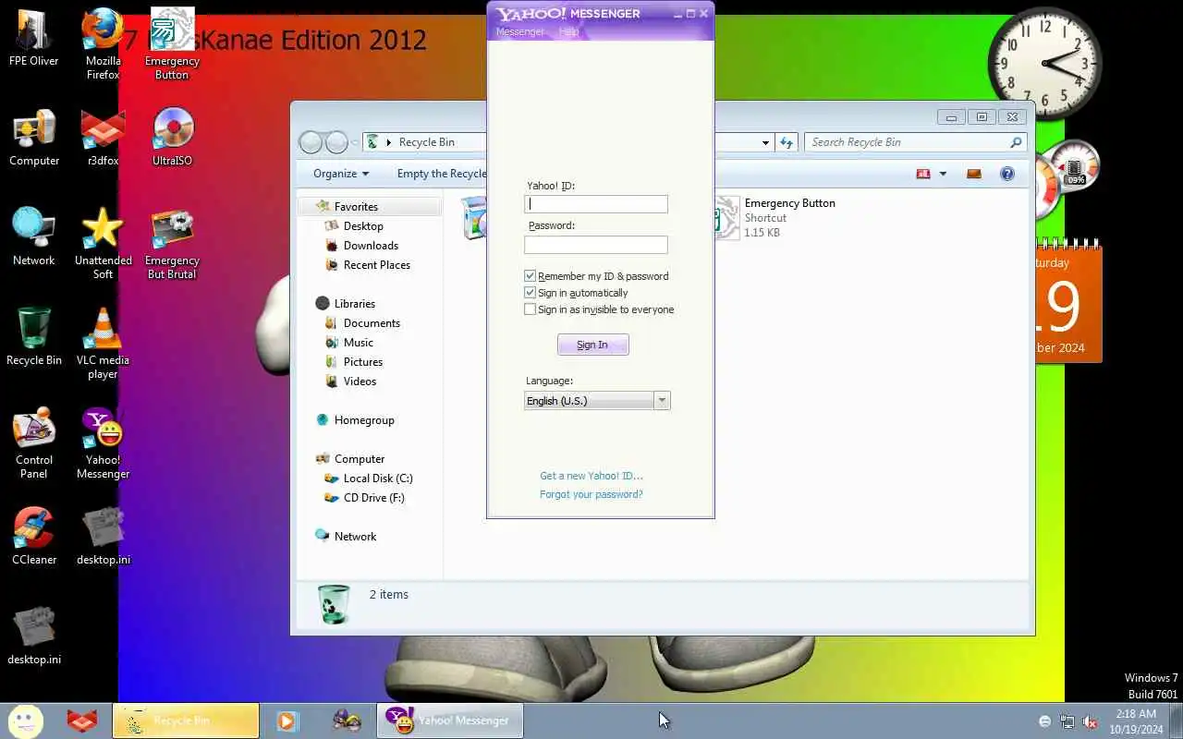Image resolution: width=1183 pixels, height=739 pixels.
Task: Open address bar history dropdown arrow
Action: coord(765,142)
